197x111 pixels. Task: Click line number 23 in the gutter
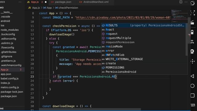coord(32,76)
